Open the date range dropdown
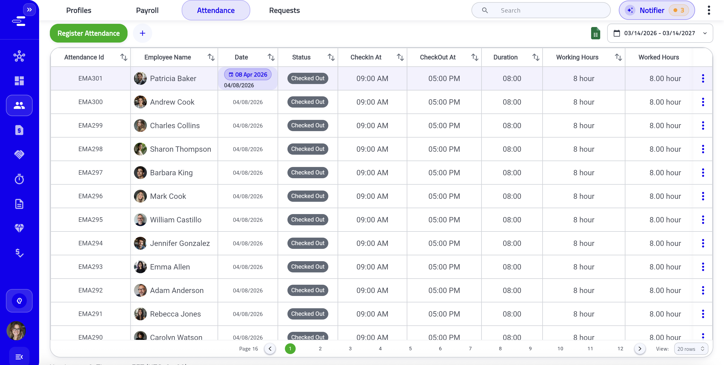This screenshot has height=365, width=724. tap(660, 33)
